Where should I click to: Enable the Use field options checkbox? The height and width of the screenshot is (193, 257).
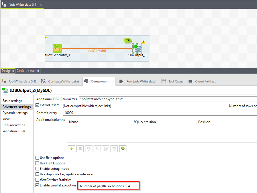pos(38,158)
